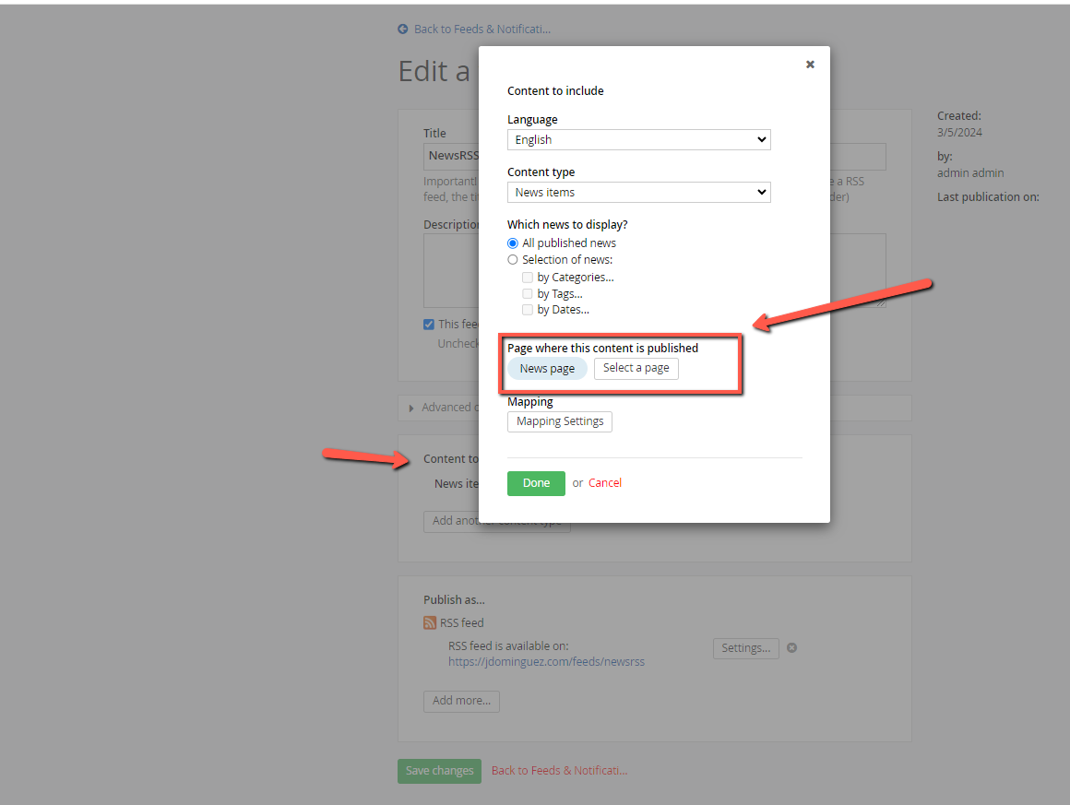Click the red Cancel link

(x=604, y=483)
